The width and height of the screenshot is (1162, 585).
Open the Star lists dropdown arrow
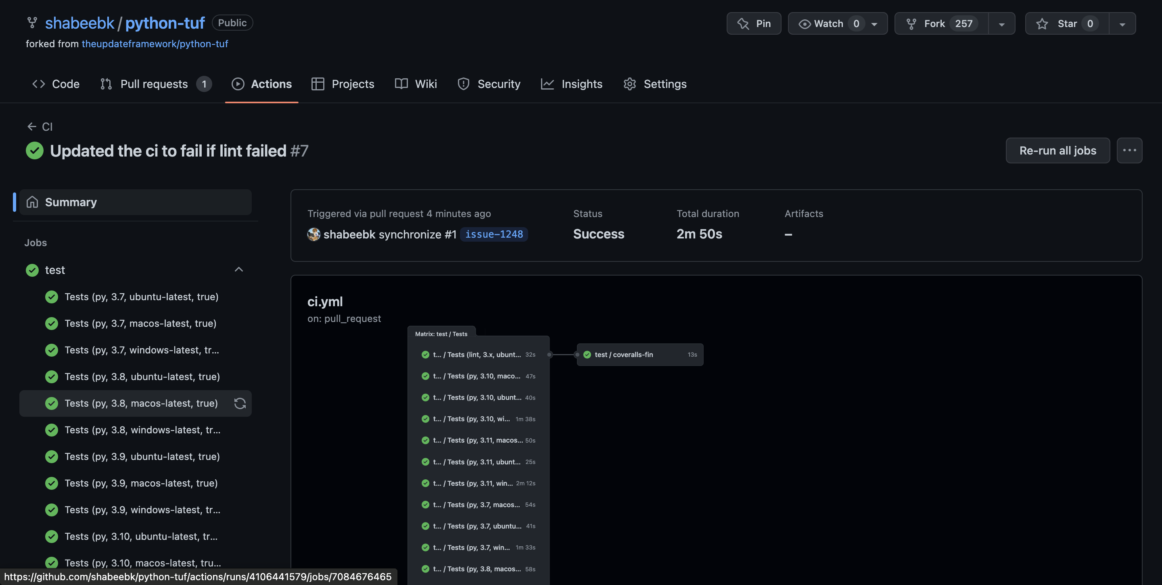(x=1122, y=23)
